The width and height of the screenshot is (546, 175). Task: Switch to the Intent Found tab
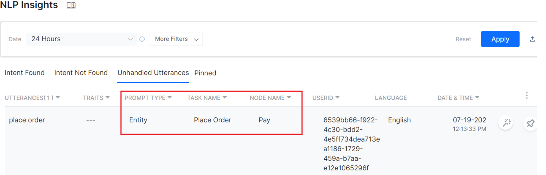pyautogui.click(x=24, y=73)
